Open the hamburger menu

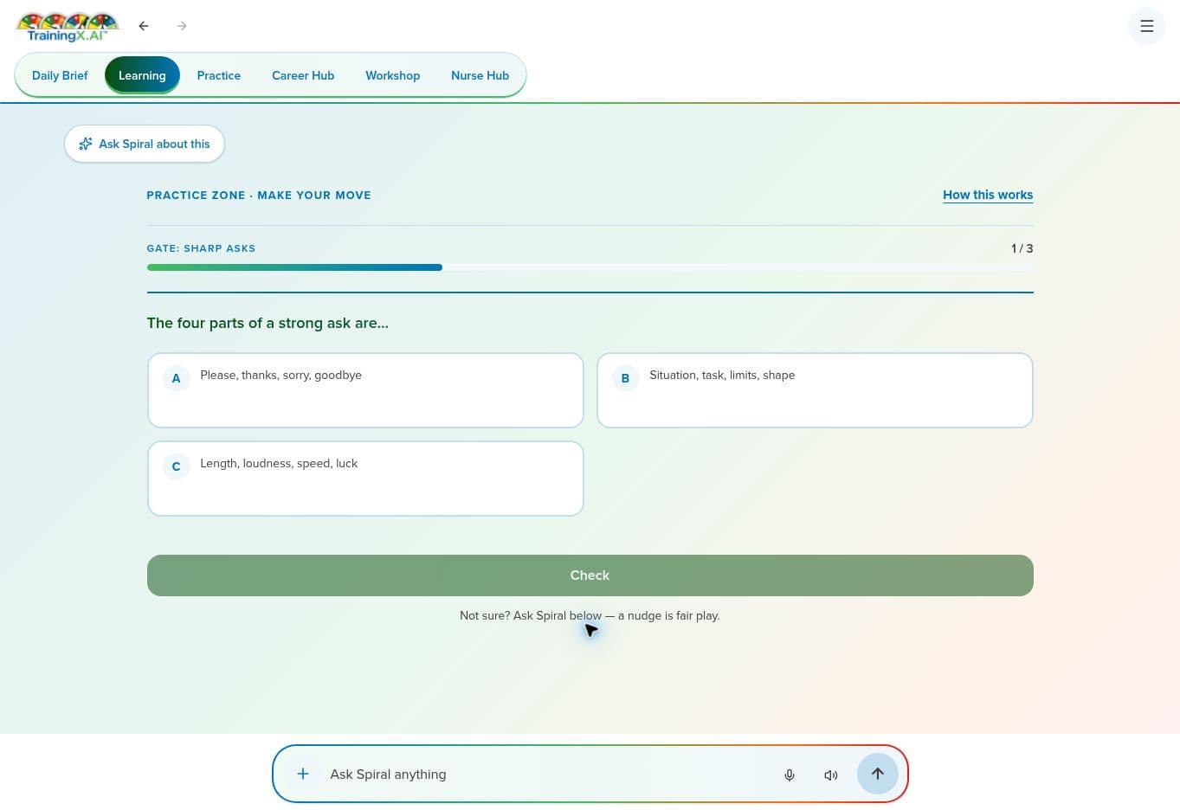1146,26
